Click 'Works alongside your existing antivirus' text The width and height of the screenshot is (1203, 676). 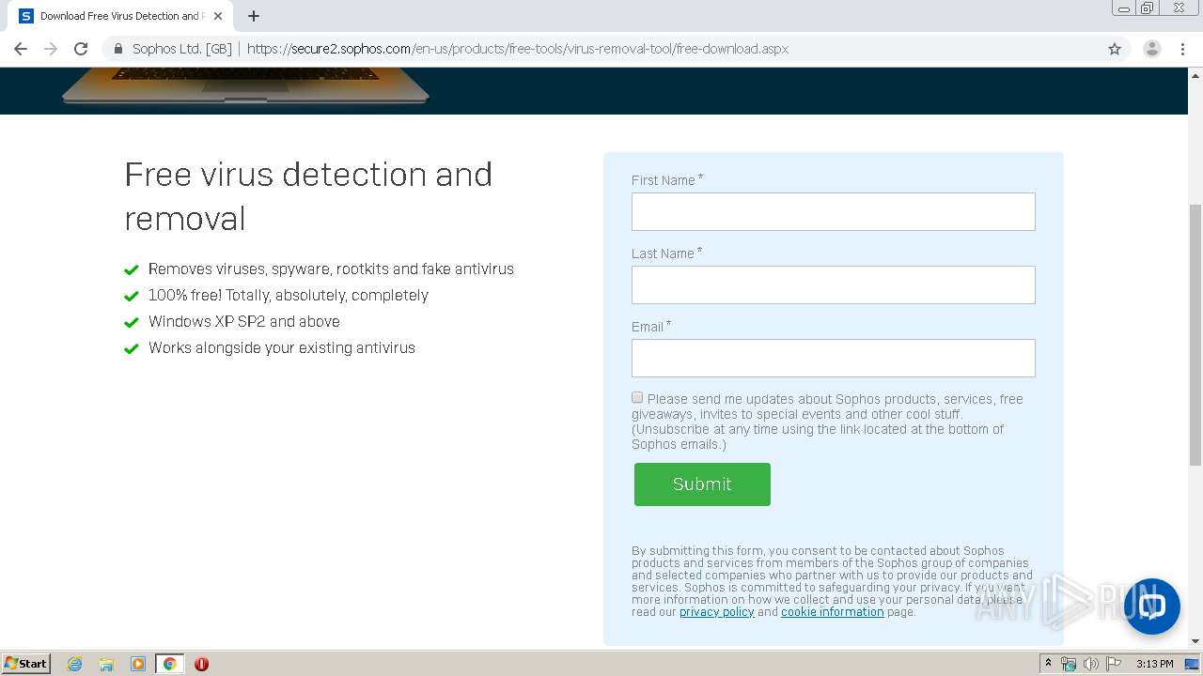pos(282,347)
